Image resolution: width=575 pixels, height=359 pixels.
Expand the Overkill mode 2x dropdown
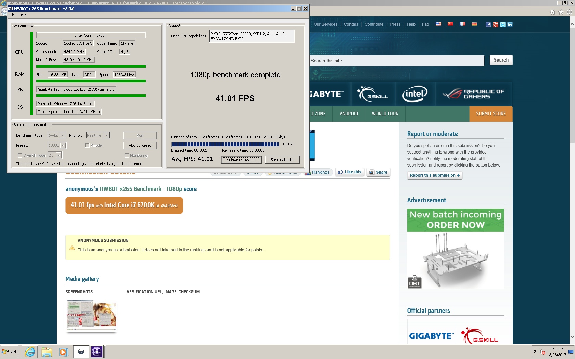[x=59, y=155]
